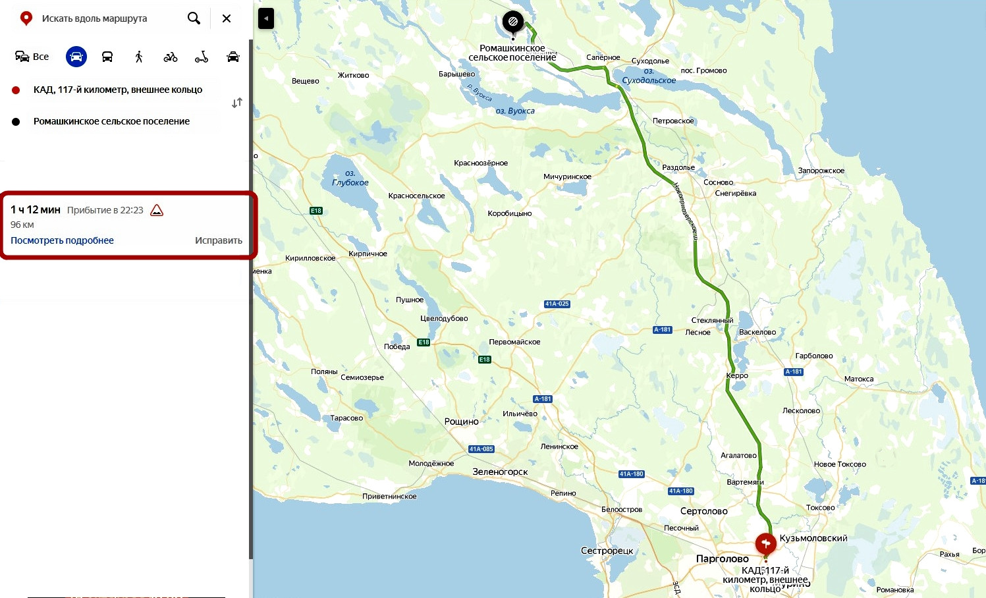Select the '1 ч 12 мин' route time
986x598 pixels.
click(x=36, y=210)
